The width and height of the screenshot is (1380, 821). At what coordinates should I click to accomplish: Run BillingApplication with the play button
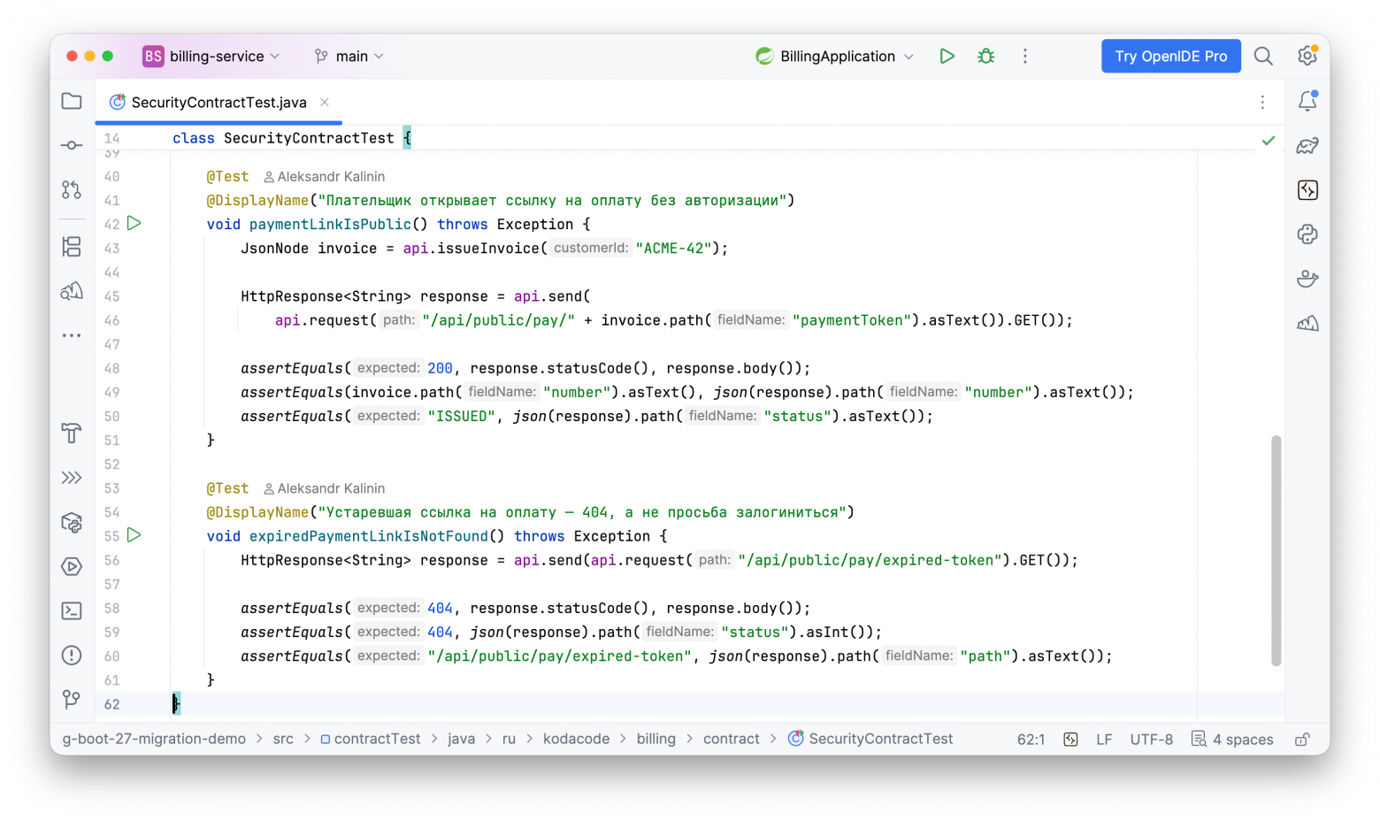(x=947, y=56)
